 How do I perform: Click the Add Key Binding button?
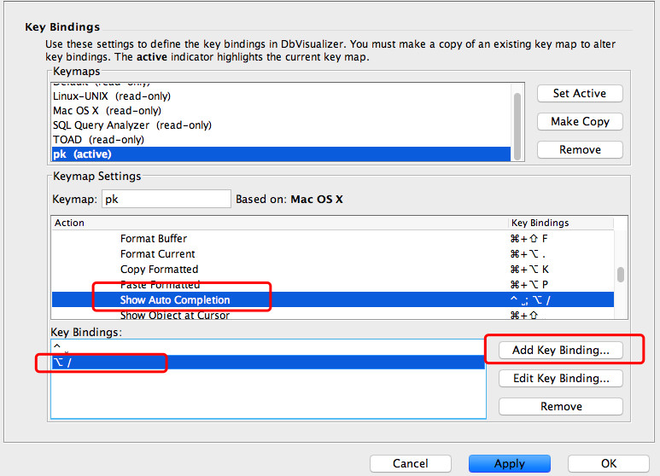(560, 350)
